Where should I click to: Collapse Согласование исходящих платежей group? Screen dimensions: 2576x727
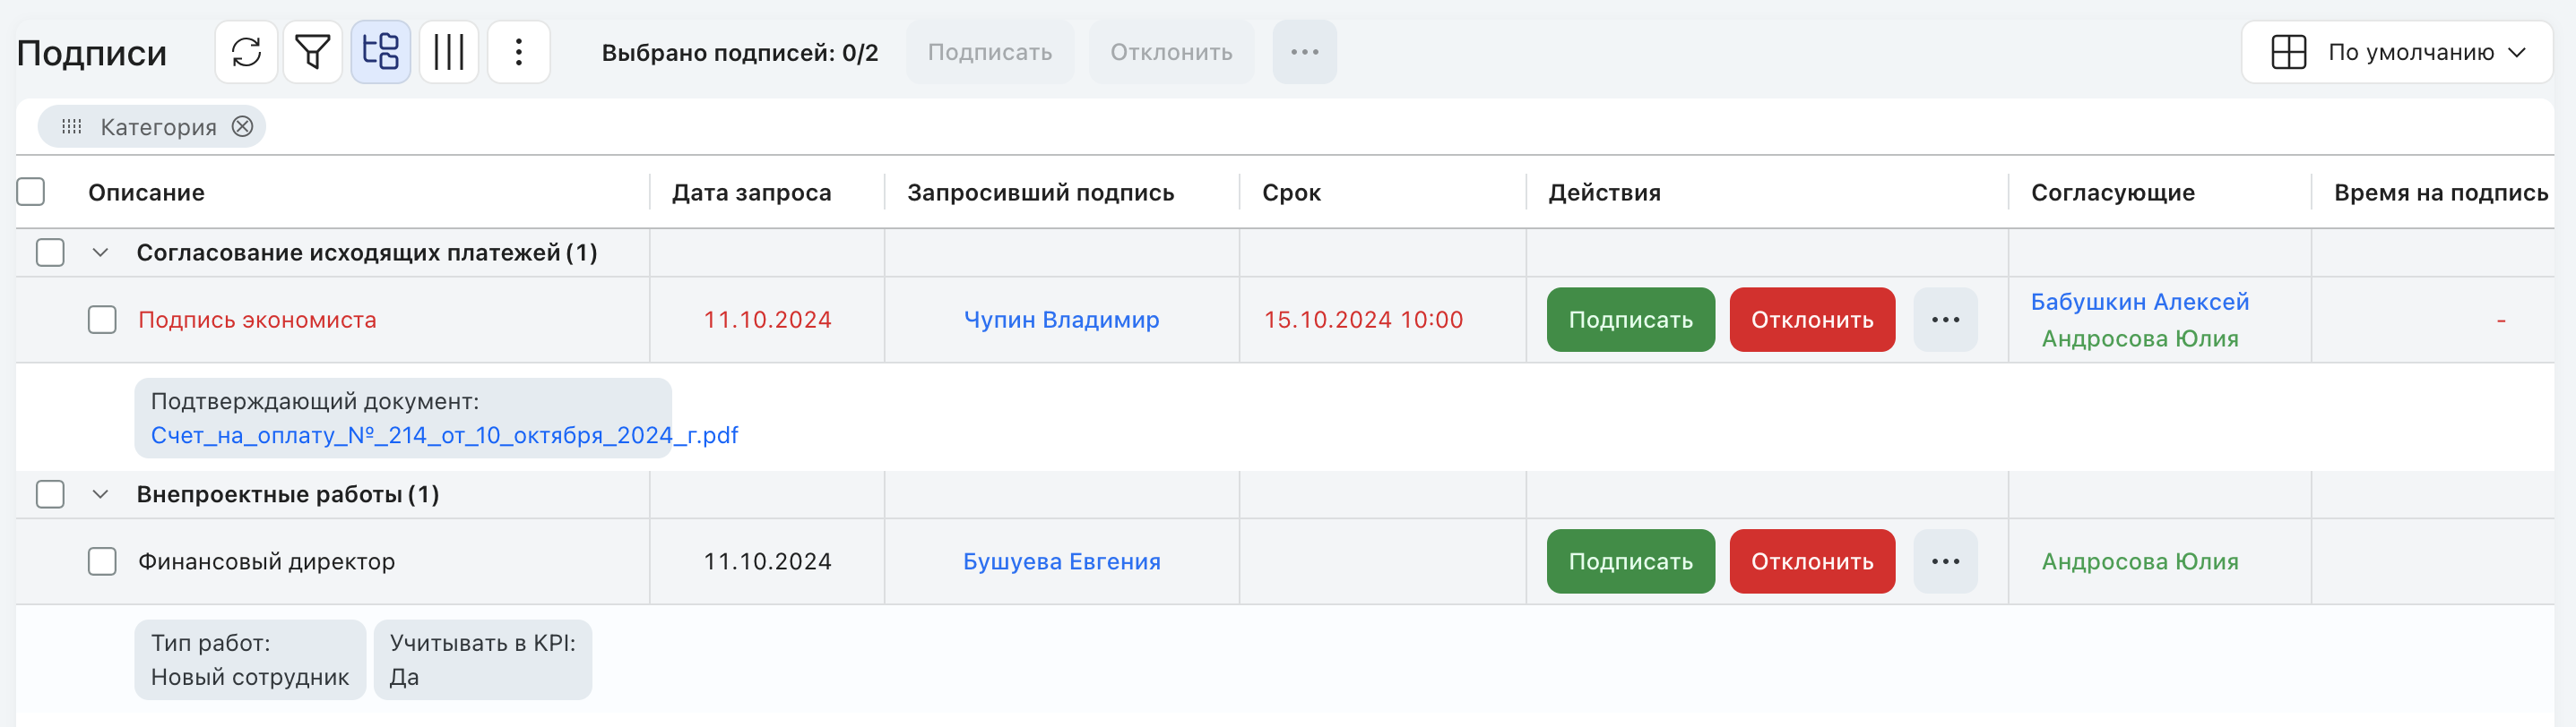(100, 252)
